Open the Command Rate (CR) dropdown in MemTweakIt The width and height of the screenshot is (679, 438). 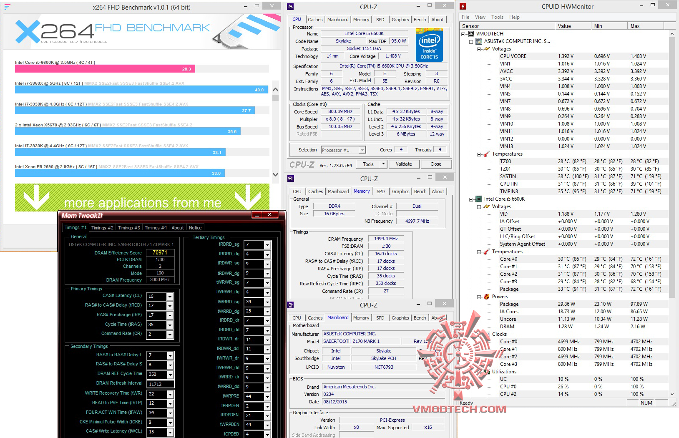[170, 335]
